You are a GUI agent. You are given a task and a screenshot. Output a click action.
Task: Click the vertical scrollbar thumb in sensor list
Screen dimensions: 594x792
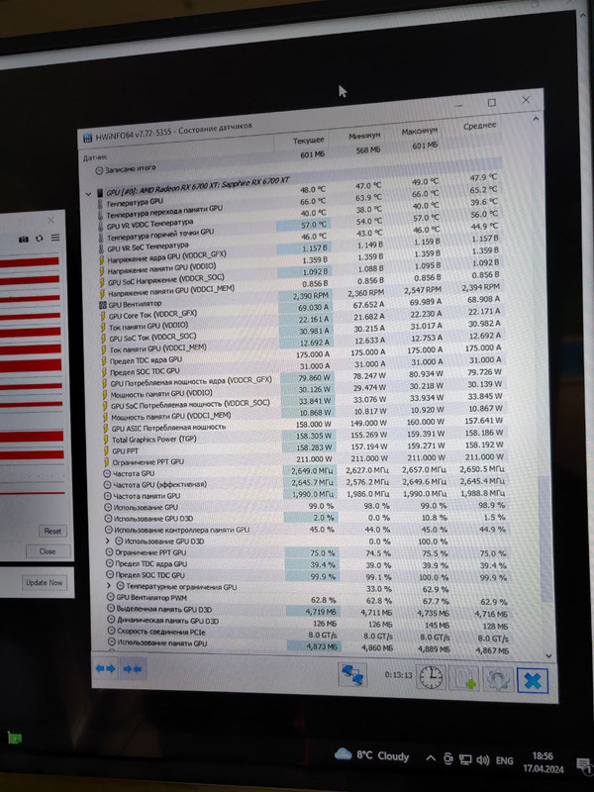(x=544, y=538)
